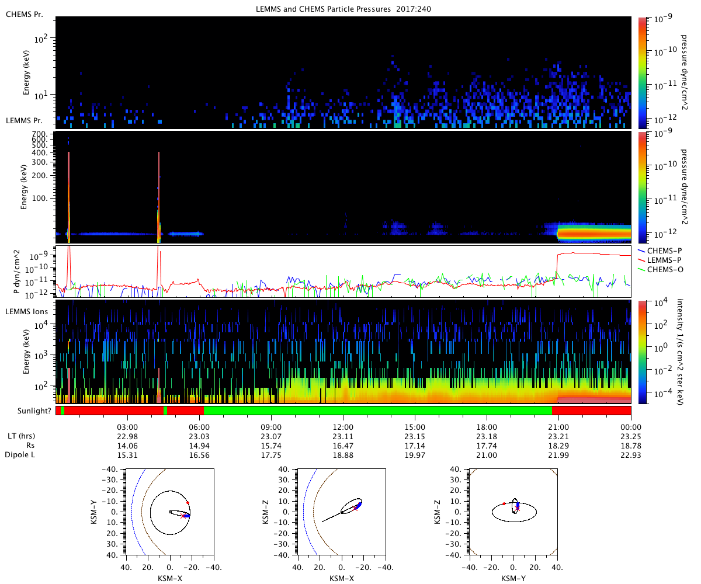Click the green segment of Sunlight bar
Viewport: 701px width, 584px height.
pos(378,411)
